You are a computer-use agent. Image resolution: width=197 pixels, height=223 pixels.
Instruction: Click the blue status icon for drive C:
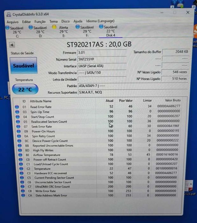tap(8, 27)
